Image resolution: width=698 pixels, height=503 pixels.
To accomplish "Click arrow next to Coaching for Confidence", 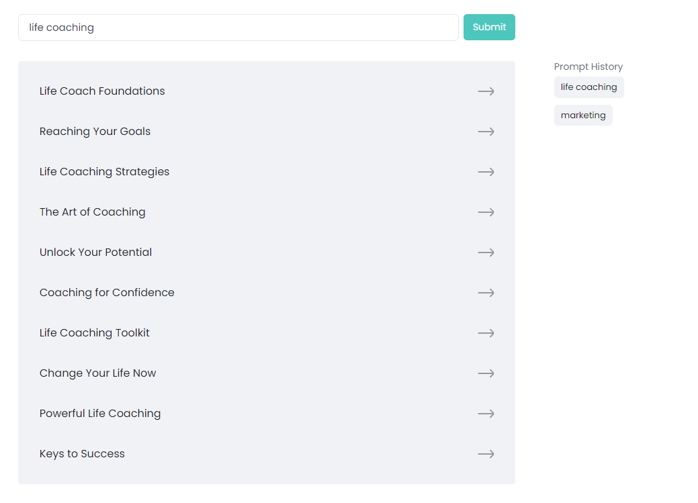I will click(486, 293).
